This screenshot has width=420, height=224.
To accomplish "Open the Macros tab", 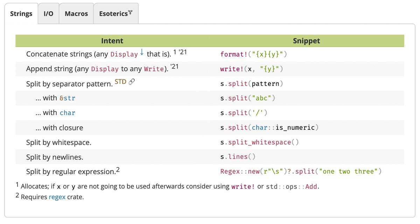I will coord(76,14).
